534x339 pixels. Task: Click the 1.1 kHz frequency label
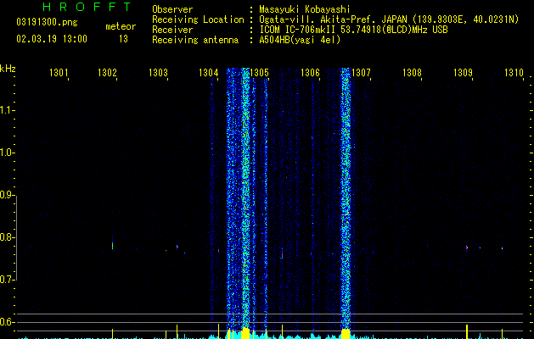tap(7, 110)
